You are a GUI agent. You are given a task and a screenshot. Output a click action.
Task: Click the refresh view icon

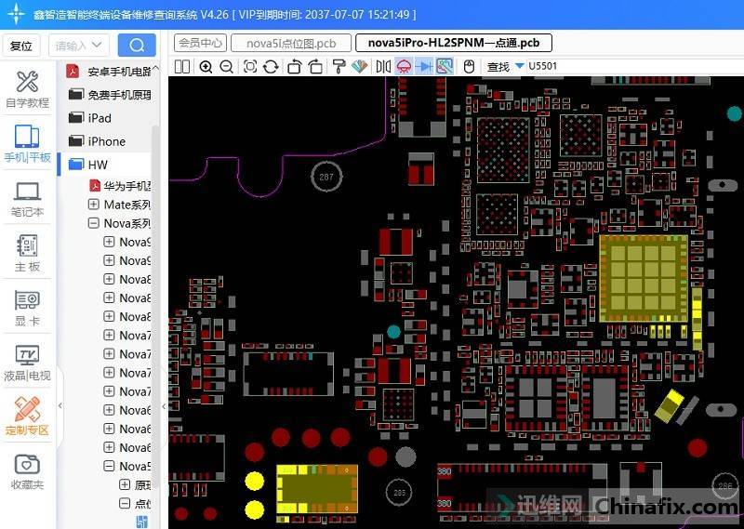[271, 66]
